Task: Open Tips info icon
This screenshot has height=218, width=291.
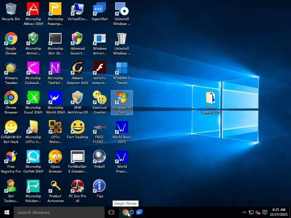Action: [100, 189]
